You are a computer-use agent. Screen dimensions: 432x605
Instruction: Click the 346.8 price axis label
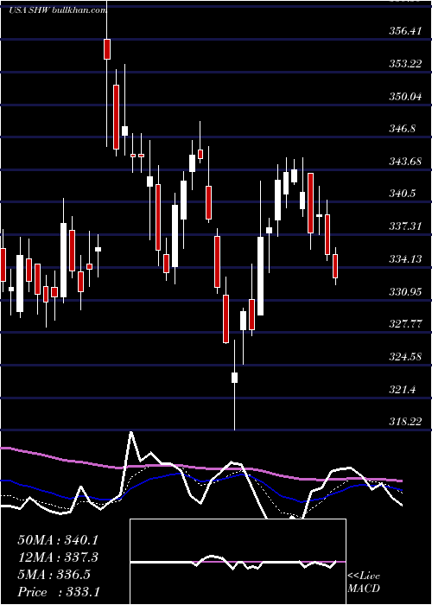point(402,129)
